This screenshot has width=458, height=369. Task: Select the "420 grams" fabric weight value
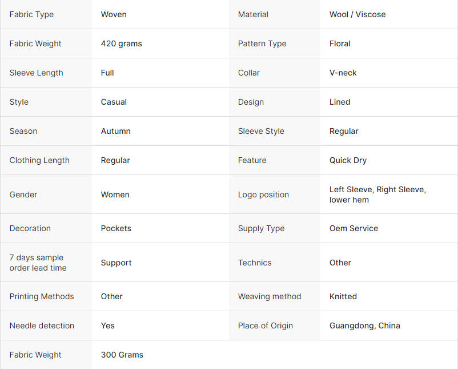(121, 43)
